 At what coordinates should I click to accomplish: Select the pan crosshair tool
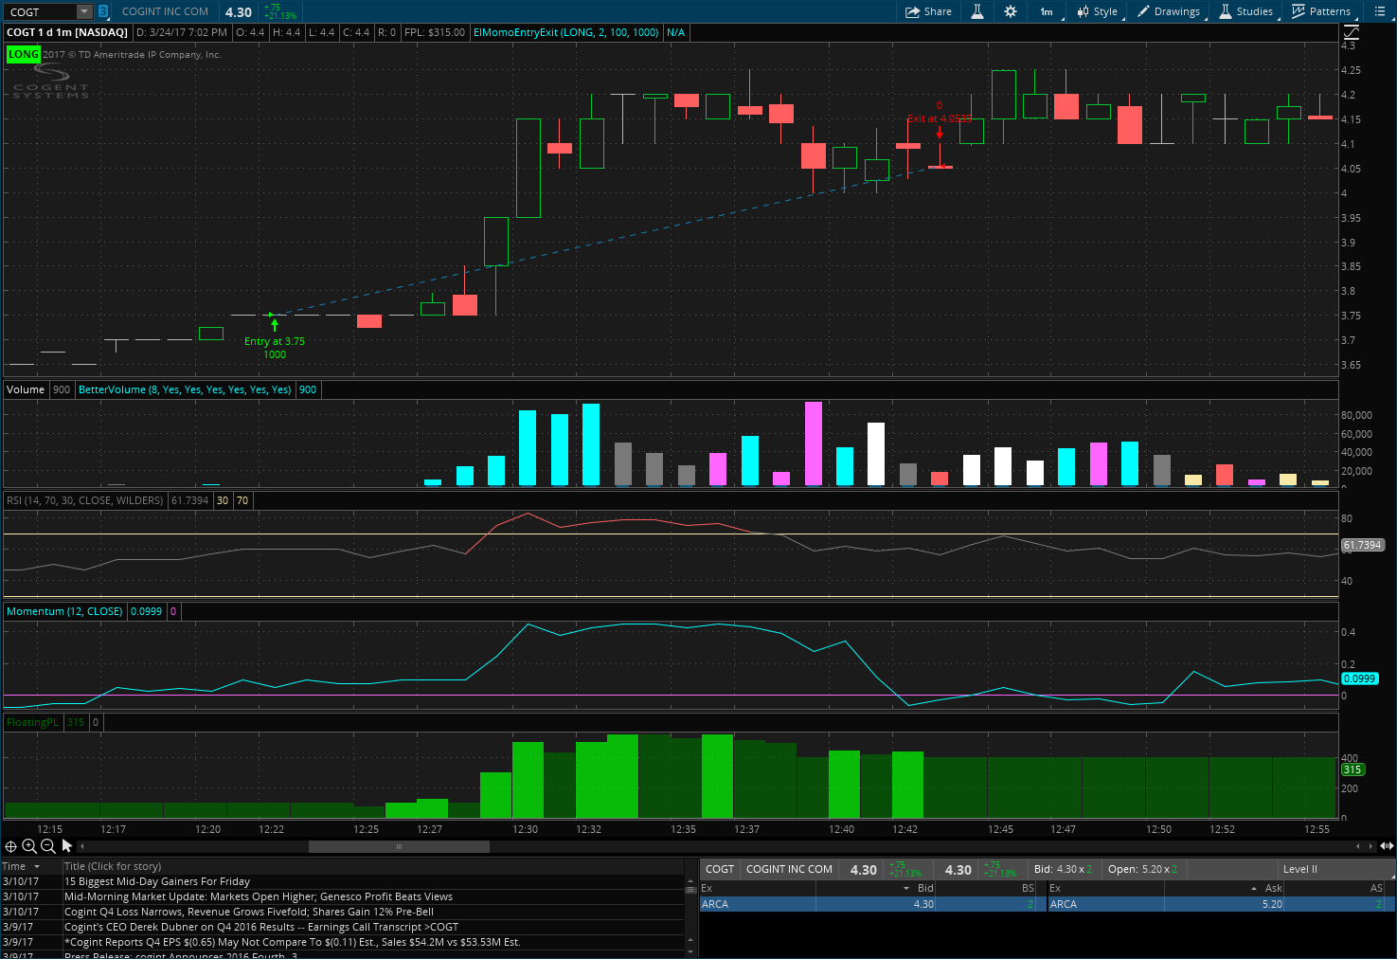pyautogui.click(x=10, y=846)
